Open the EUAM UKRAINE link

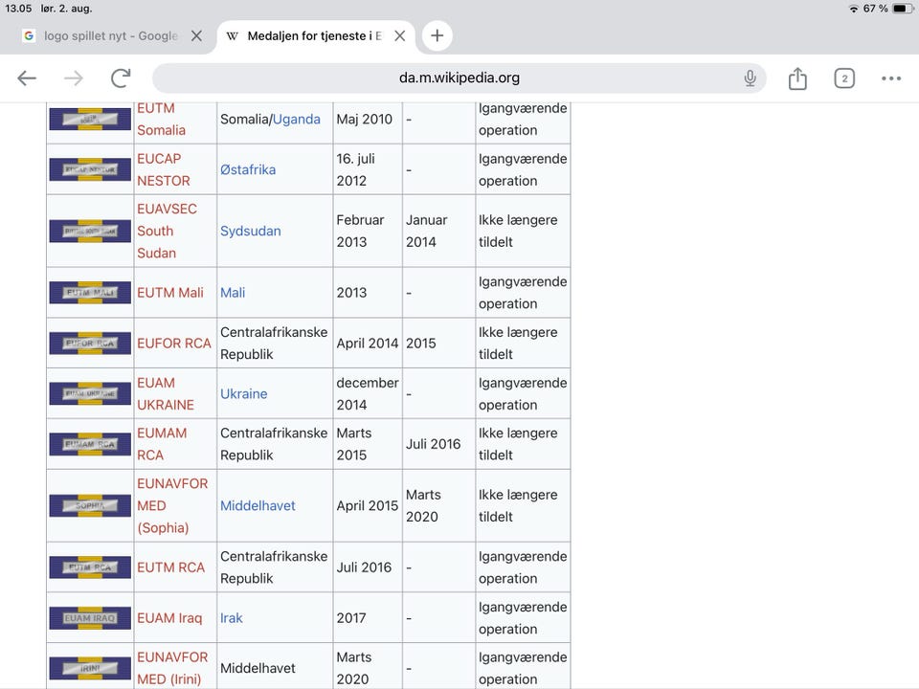pos(166,393)
